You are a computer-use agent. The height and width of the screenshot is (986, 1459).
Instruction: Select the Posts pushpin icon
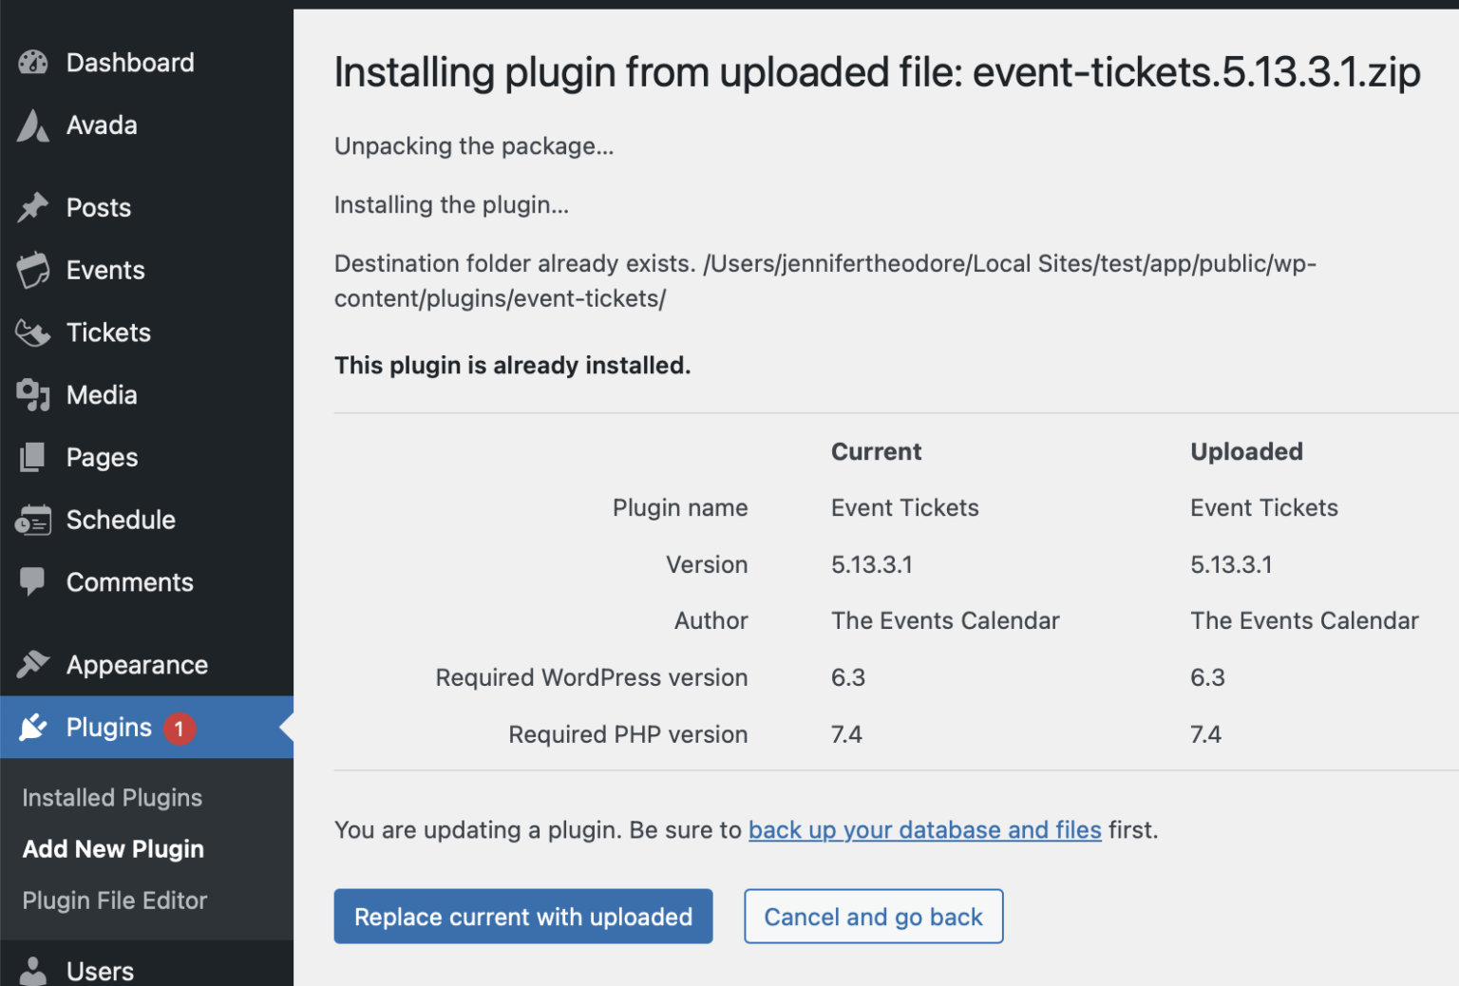(32, 207)
